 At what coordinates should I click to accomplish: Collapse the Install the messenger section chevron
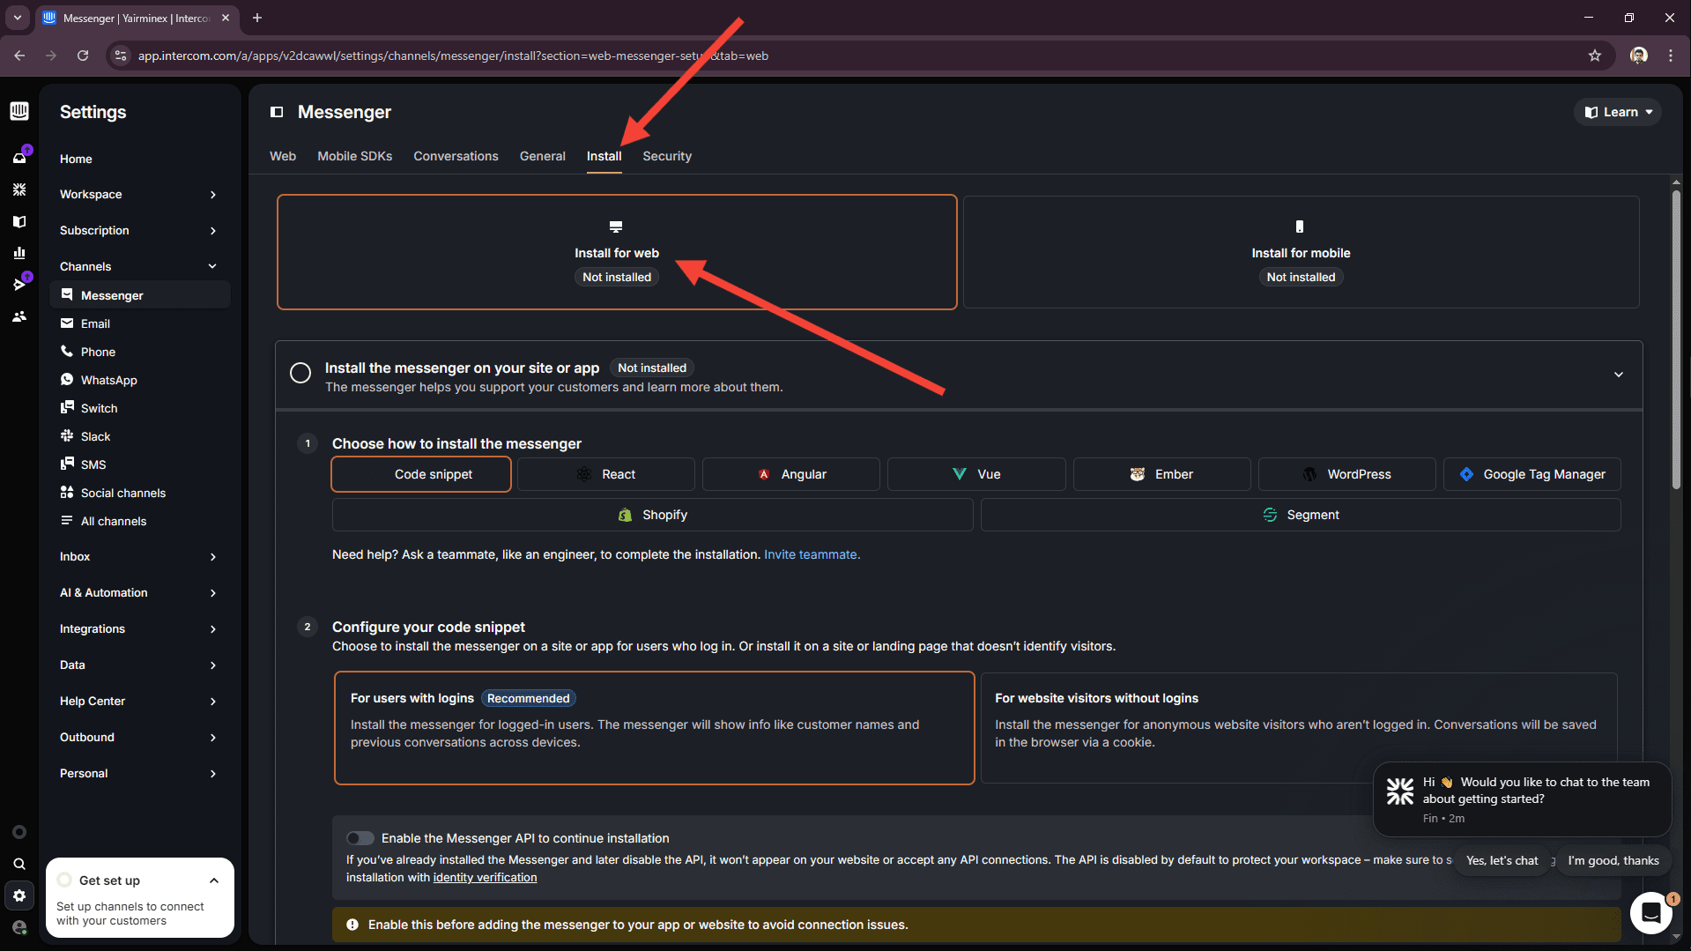point(1619,375)
